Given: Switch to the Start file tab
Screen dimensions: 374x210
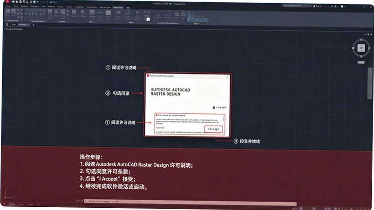Looking at the screenshot, I should point(14,25).
